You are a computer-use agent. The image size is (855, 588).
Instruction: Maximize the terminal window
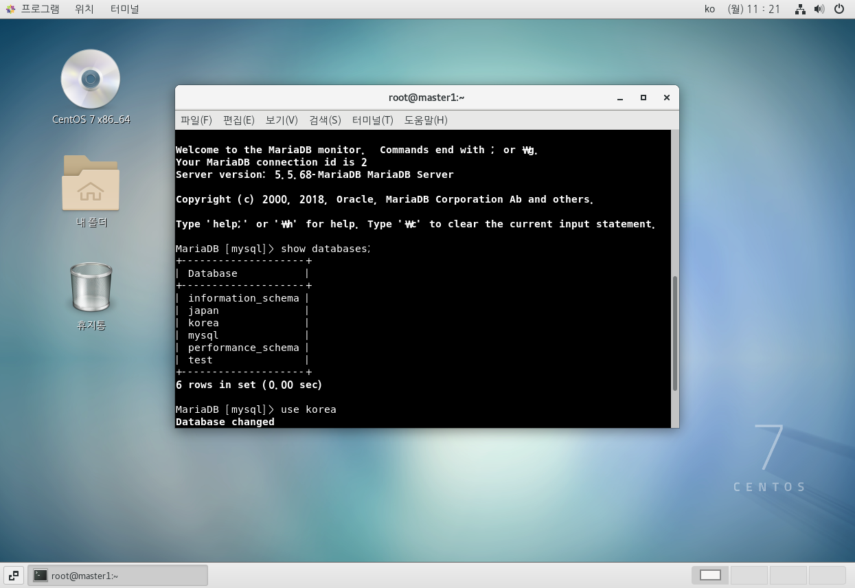(643, 98)
